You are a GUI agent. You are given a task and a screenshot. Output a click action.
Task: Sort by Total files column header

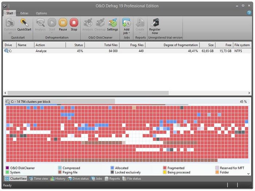102,45
